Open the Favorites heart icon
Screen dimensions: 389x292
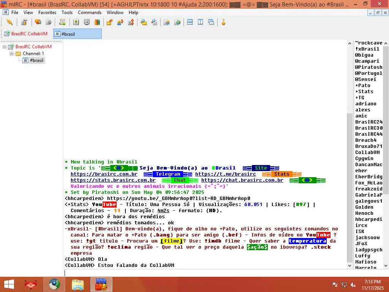pyautogui.click(x=38, y=22)
